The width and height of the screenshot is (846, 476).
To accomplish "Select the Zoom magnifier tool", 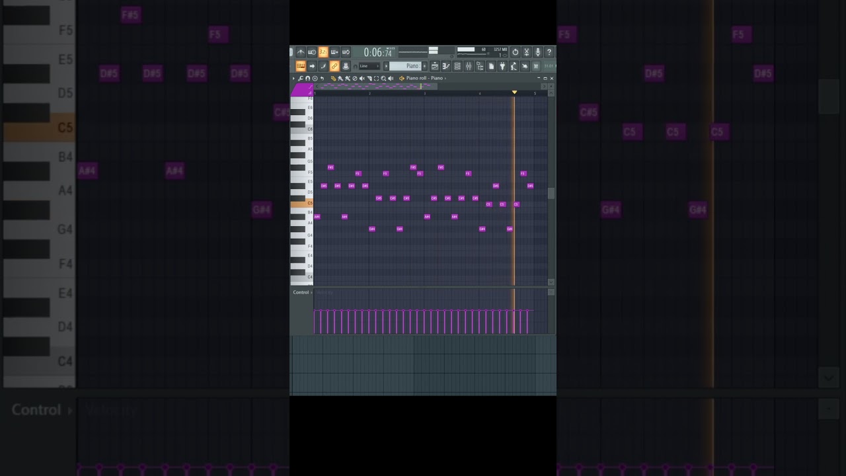I will pyautogui.click(x=383, y=78).
